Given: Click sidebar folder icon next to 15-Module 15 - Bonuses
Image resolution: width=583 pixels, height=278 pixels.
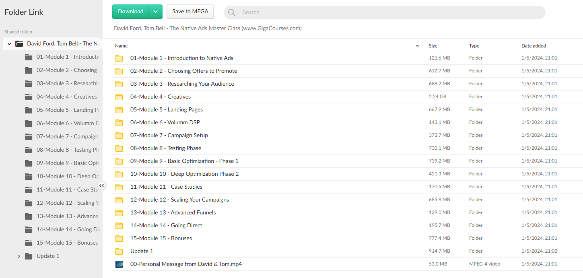Looking at the screenshot, I should click(29, 243).
